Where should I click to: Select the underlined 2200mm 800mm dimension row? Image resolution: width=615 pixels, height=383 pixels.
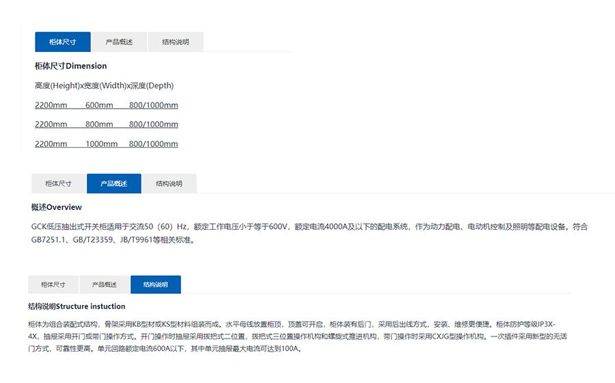[x=106, y=124]
